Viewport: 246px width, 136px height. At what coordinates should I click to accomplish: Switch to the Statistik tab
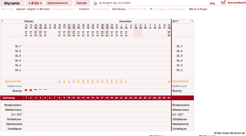(x=81, y=3)
